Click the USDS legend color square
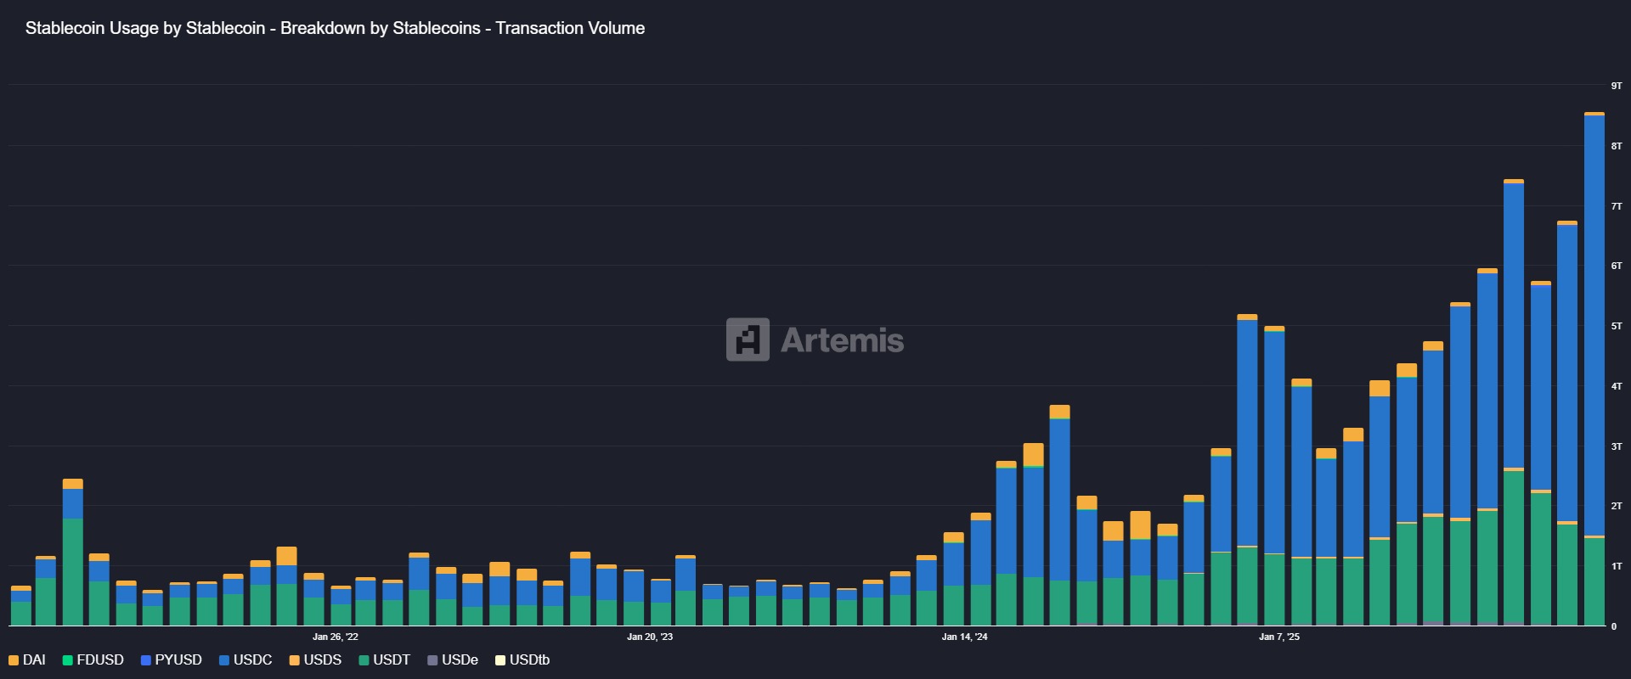 pos(295,660)
